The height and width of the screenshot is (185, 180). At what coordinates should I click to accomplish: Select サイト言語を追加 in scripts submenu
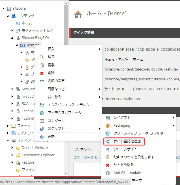[x=124, y=141]
